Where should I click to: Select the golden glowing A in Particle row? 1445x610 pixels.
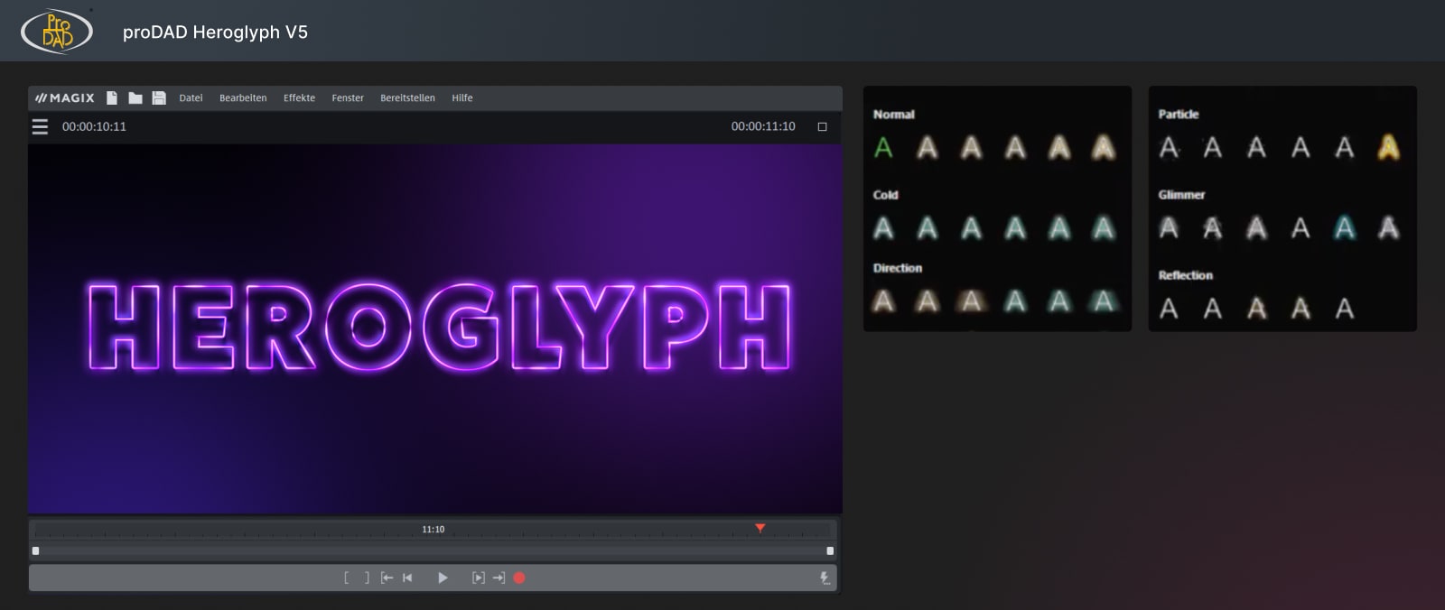(x=1389, y=147)
